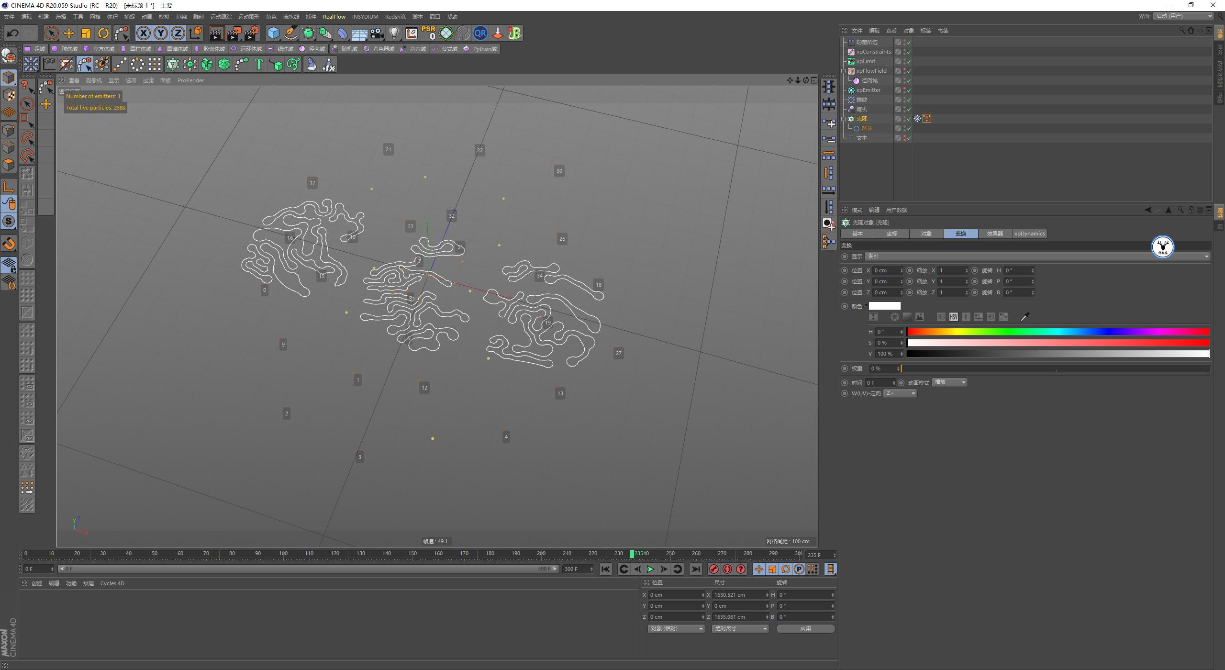
Task: Toggle the Y-axis lock
Action: click(x=161, y=33)
